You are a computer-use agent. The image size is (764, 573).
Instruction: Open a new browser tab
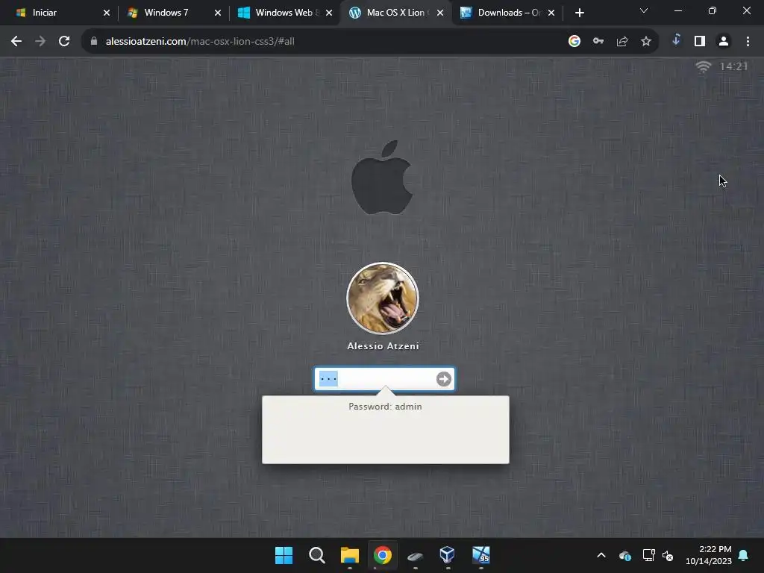point(579,13)
